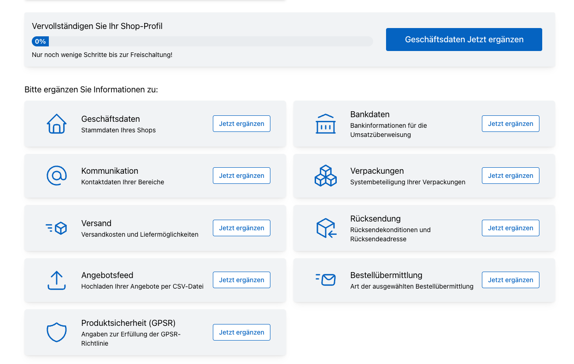Select the @ icon for Kommunikation
The width and height of the screenshot is (574, 364).
pyautogui.click(x=57, y=176)
